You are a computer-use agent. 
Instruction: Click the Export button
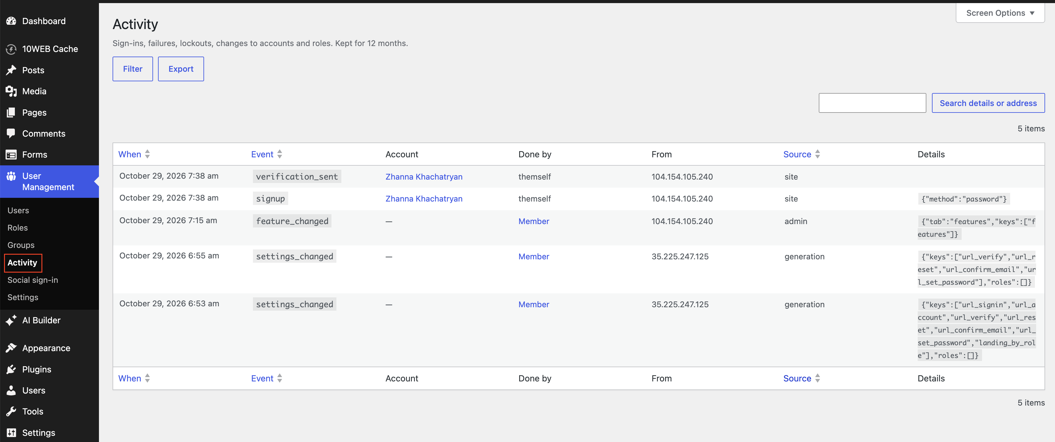pyautogui.click(x=181, y=69)
